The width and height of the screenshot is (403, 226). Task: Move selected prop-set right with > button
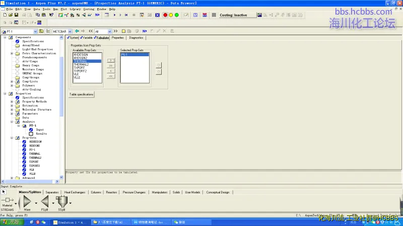pos(111,60)
